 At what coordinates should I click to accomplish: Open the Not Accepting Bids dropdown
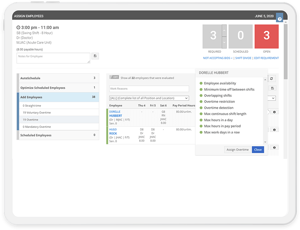[x=218, y=58]
